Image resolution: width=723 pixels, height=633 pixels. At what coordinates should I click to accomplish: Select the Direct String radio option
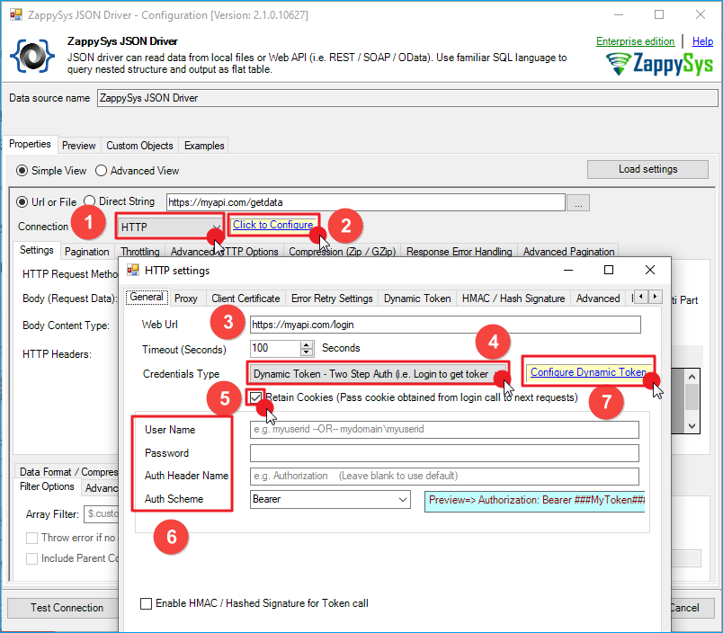90,201
